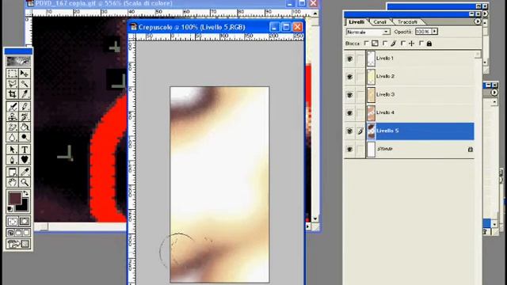Open the Livelli palette flyout menu arrow
The width and height of the screenshot is (507, 285).
point(477,21)
